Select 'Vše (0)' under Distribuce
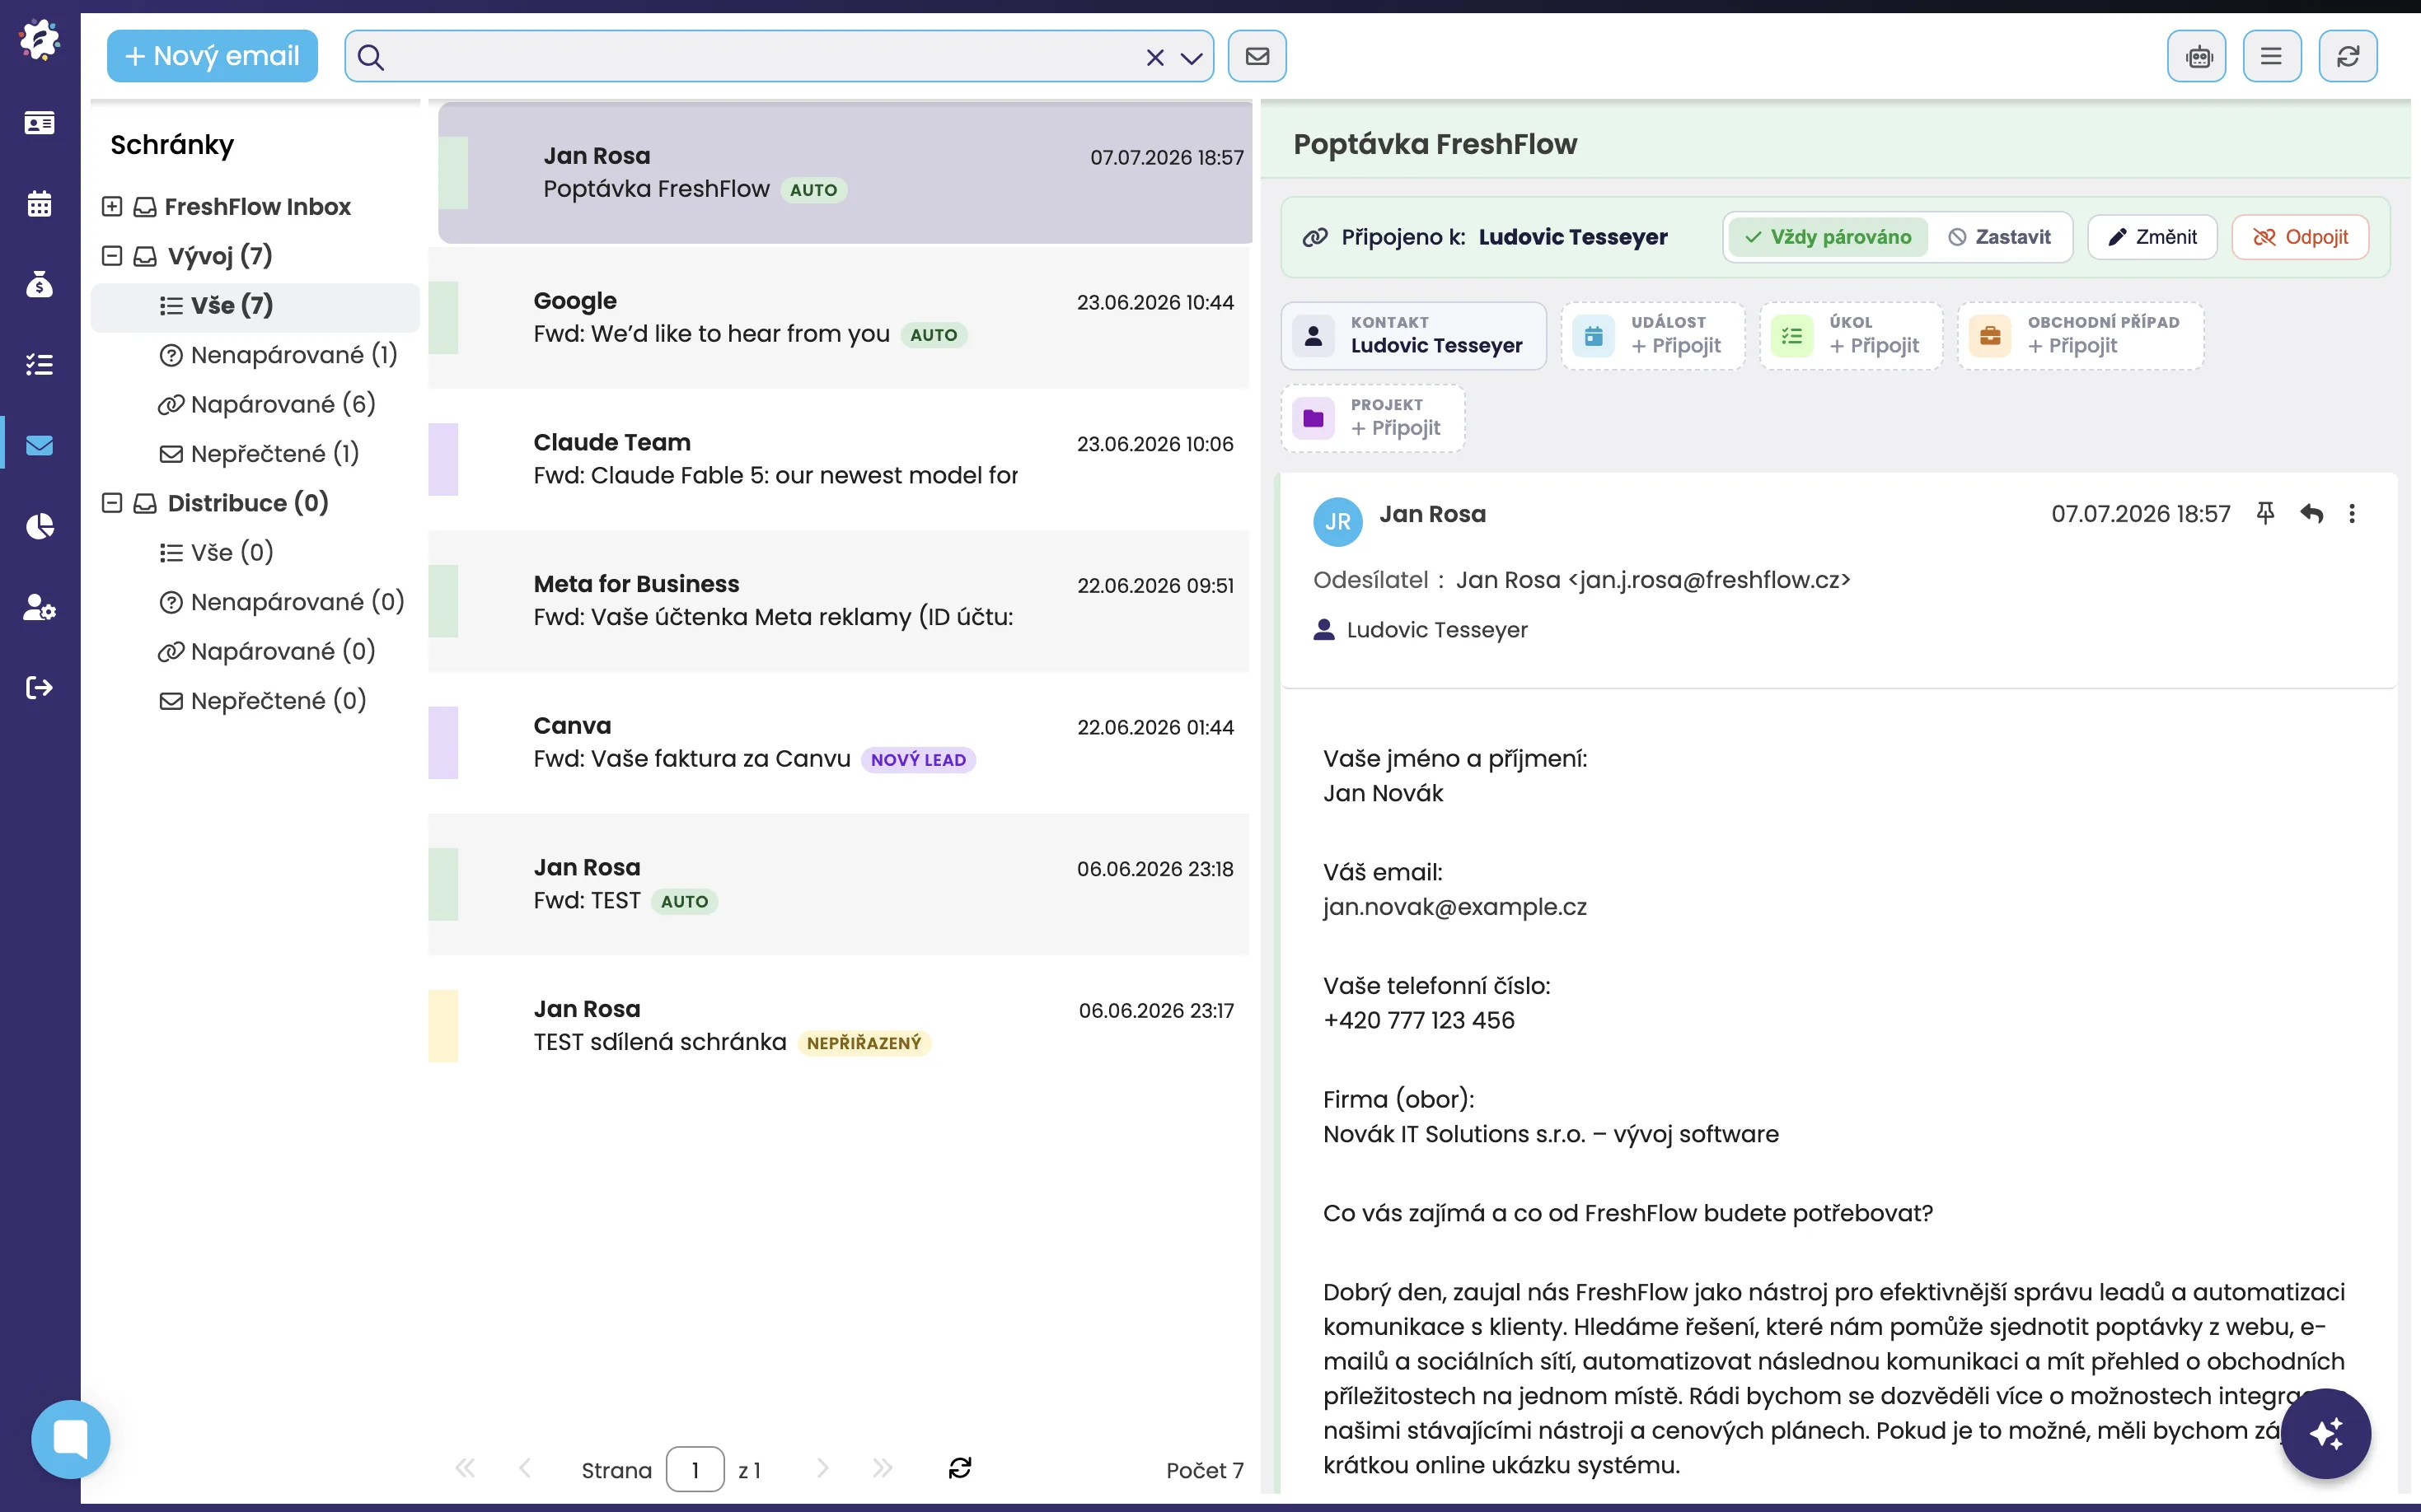The width and height of the screenshot is (2421, 1512). click(216, 553)
